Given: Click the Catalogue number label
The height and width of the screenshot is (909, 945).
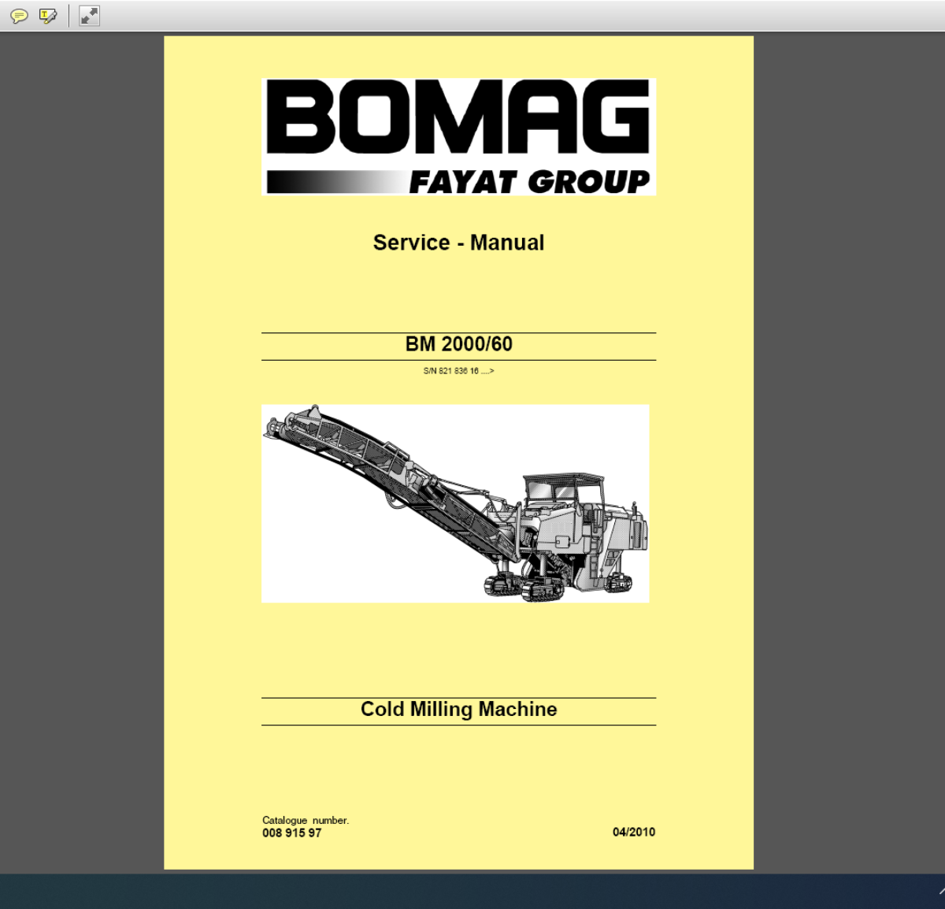Looking at the screenshot, I should pyautogui.click(x=306, y=820).
